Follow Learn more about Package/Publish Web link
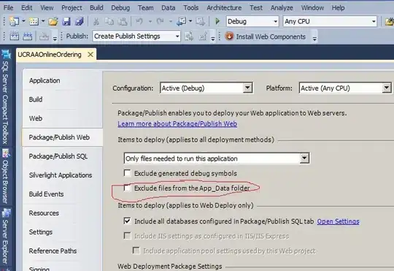This screenshot has height=271, width=394. [177, 123]
